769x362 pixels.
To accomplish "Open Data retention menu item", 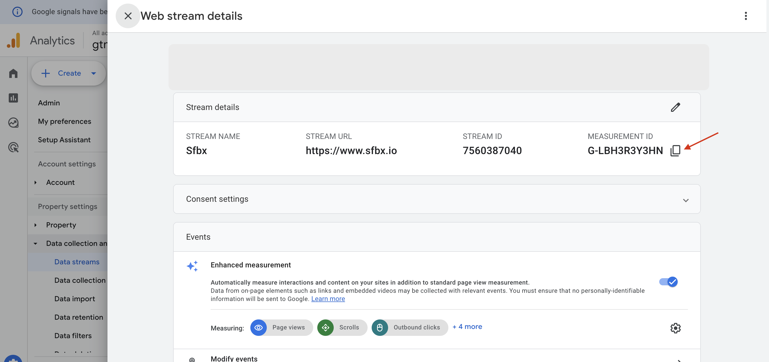I will pyautogui.click(x=78, y=317).
